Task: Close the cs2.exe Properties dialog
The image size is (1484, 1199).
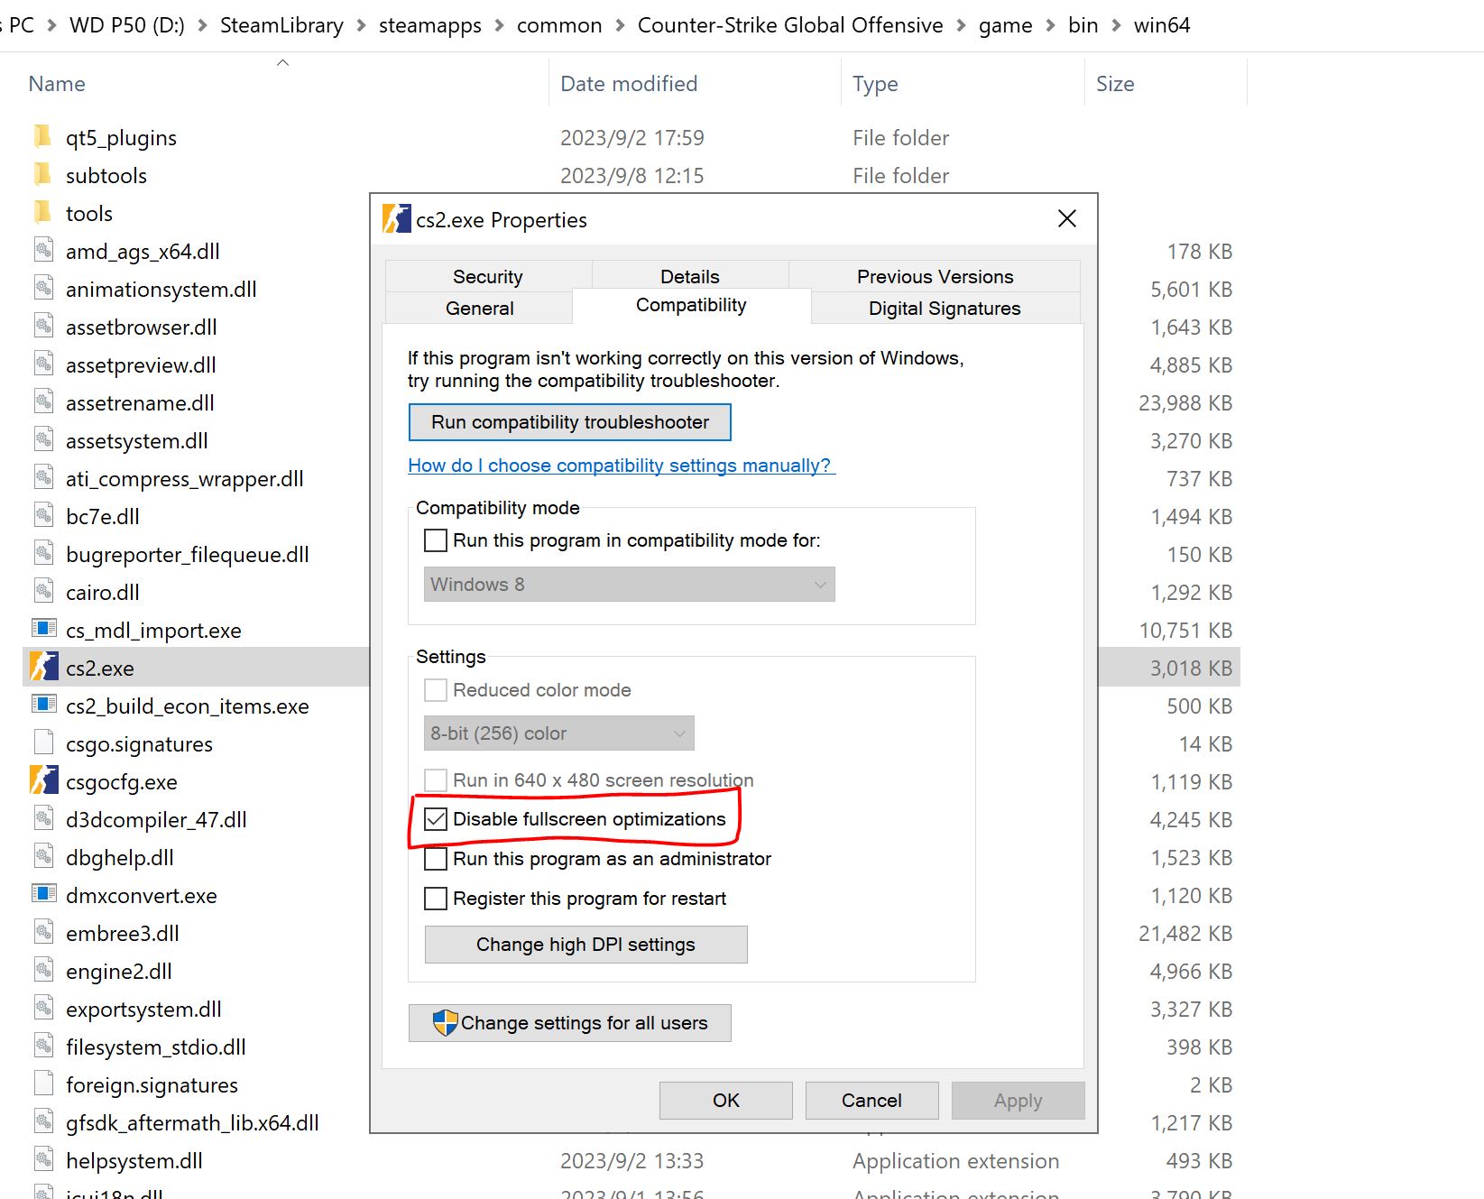Action: pyautogui.click(x=1067, y=218)
